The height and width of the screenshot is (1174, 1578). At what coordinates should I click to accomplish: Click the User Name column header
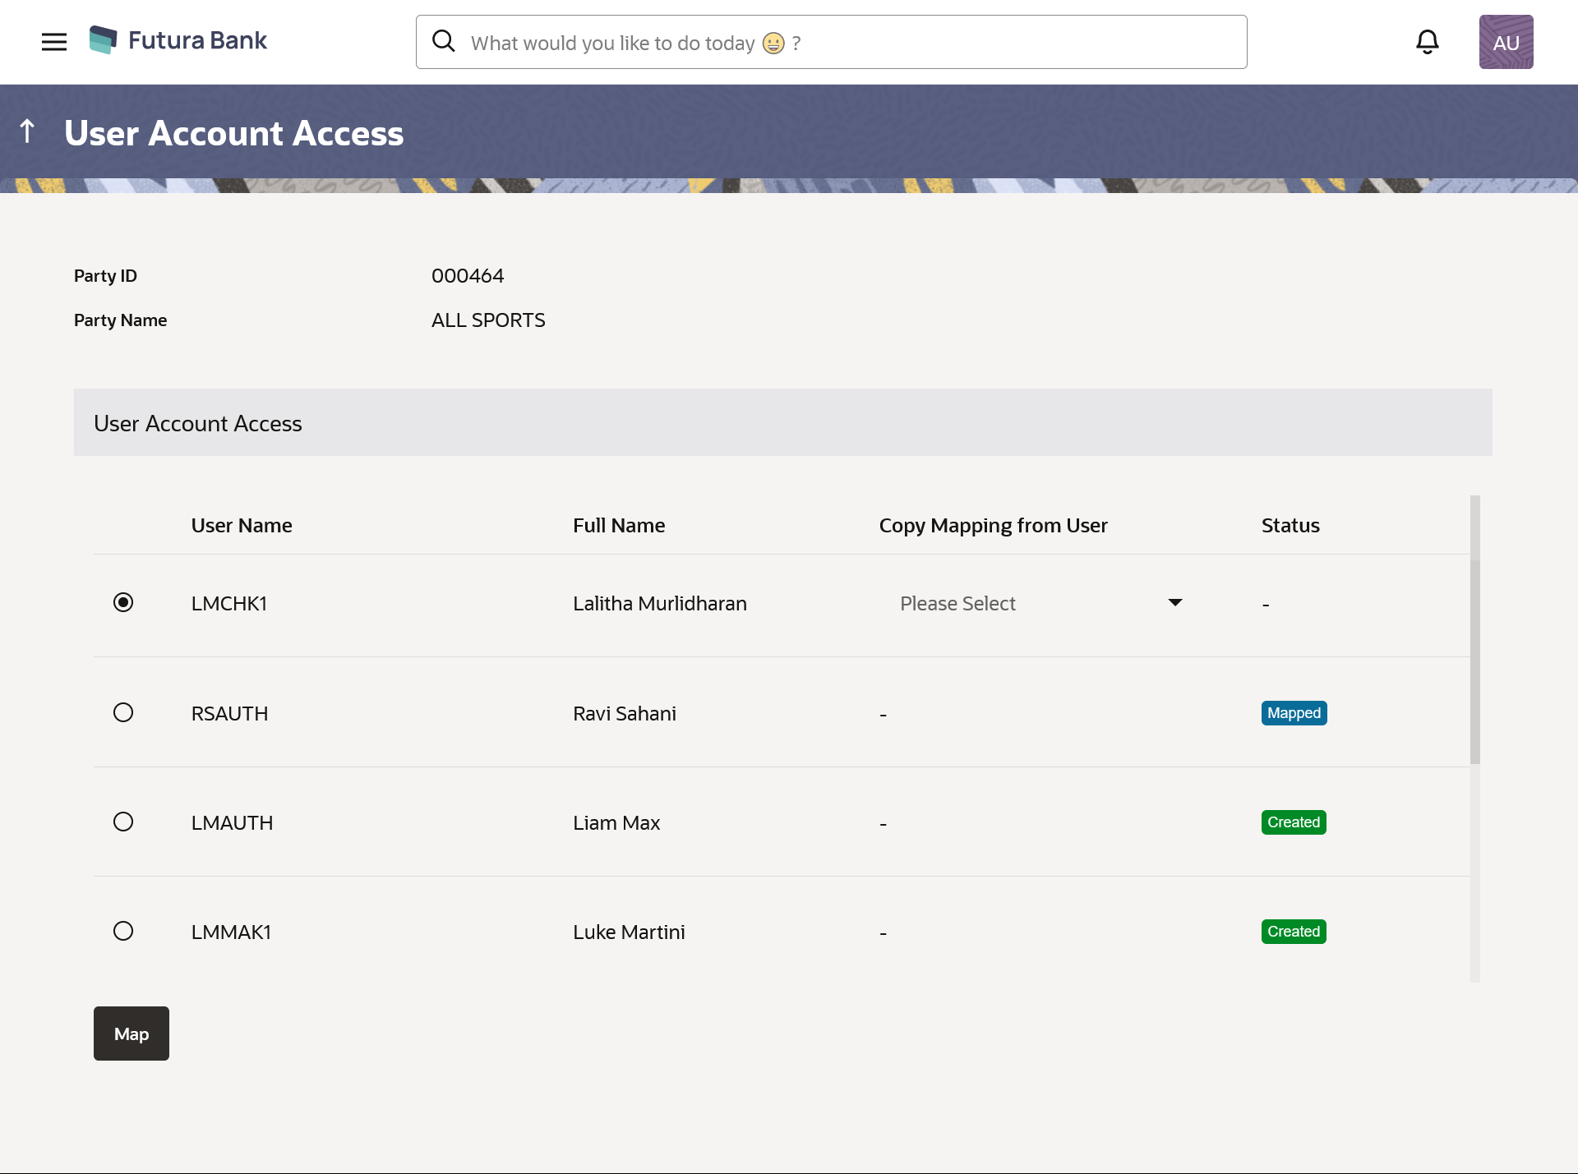point(242,526)
